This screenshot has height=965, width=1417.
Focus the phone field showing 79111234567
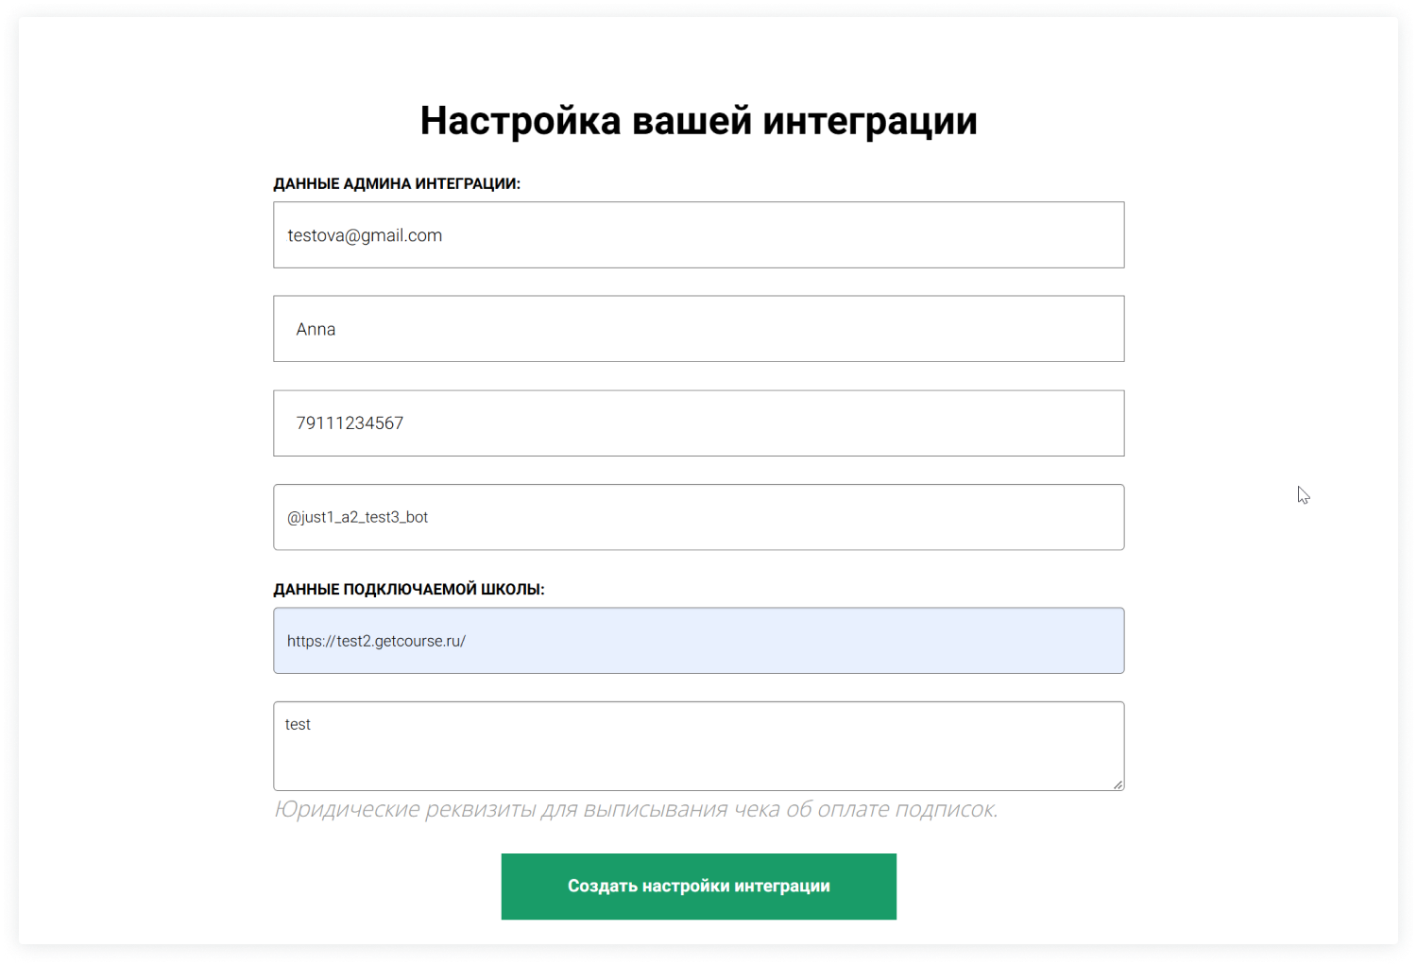[x=699, y=423]
